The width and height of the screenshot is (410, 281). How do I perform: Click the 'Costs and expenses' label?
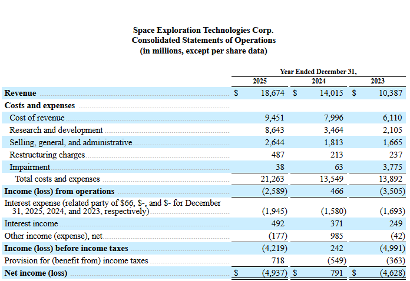(39, 105)
